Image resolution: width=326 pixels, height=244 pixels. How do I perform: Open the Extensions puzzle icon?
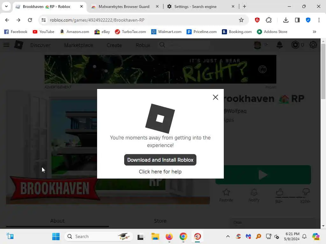tap(269, 20)
